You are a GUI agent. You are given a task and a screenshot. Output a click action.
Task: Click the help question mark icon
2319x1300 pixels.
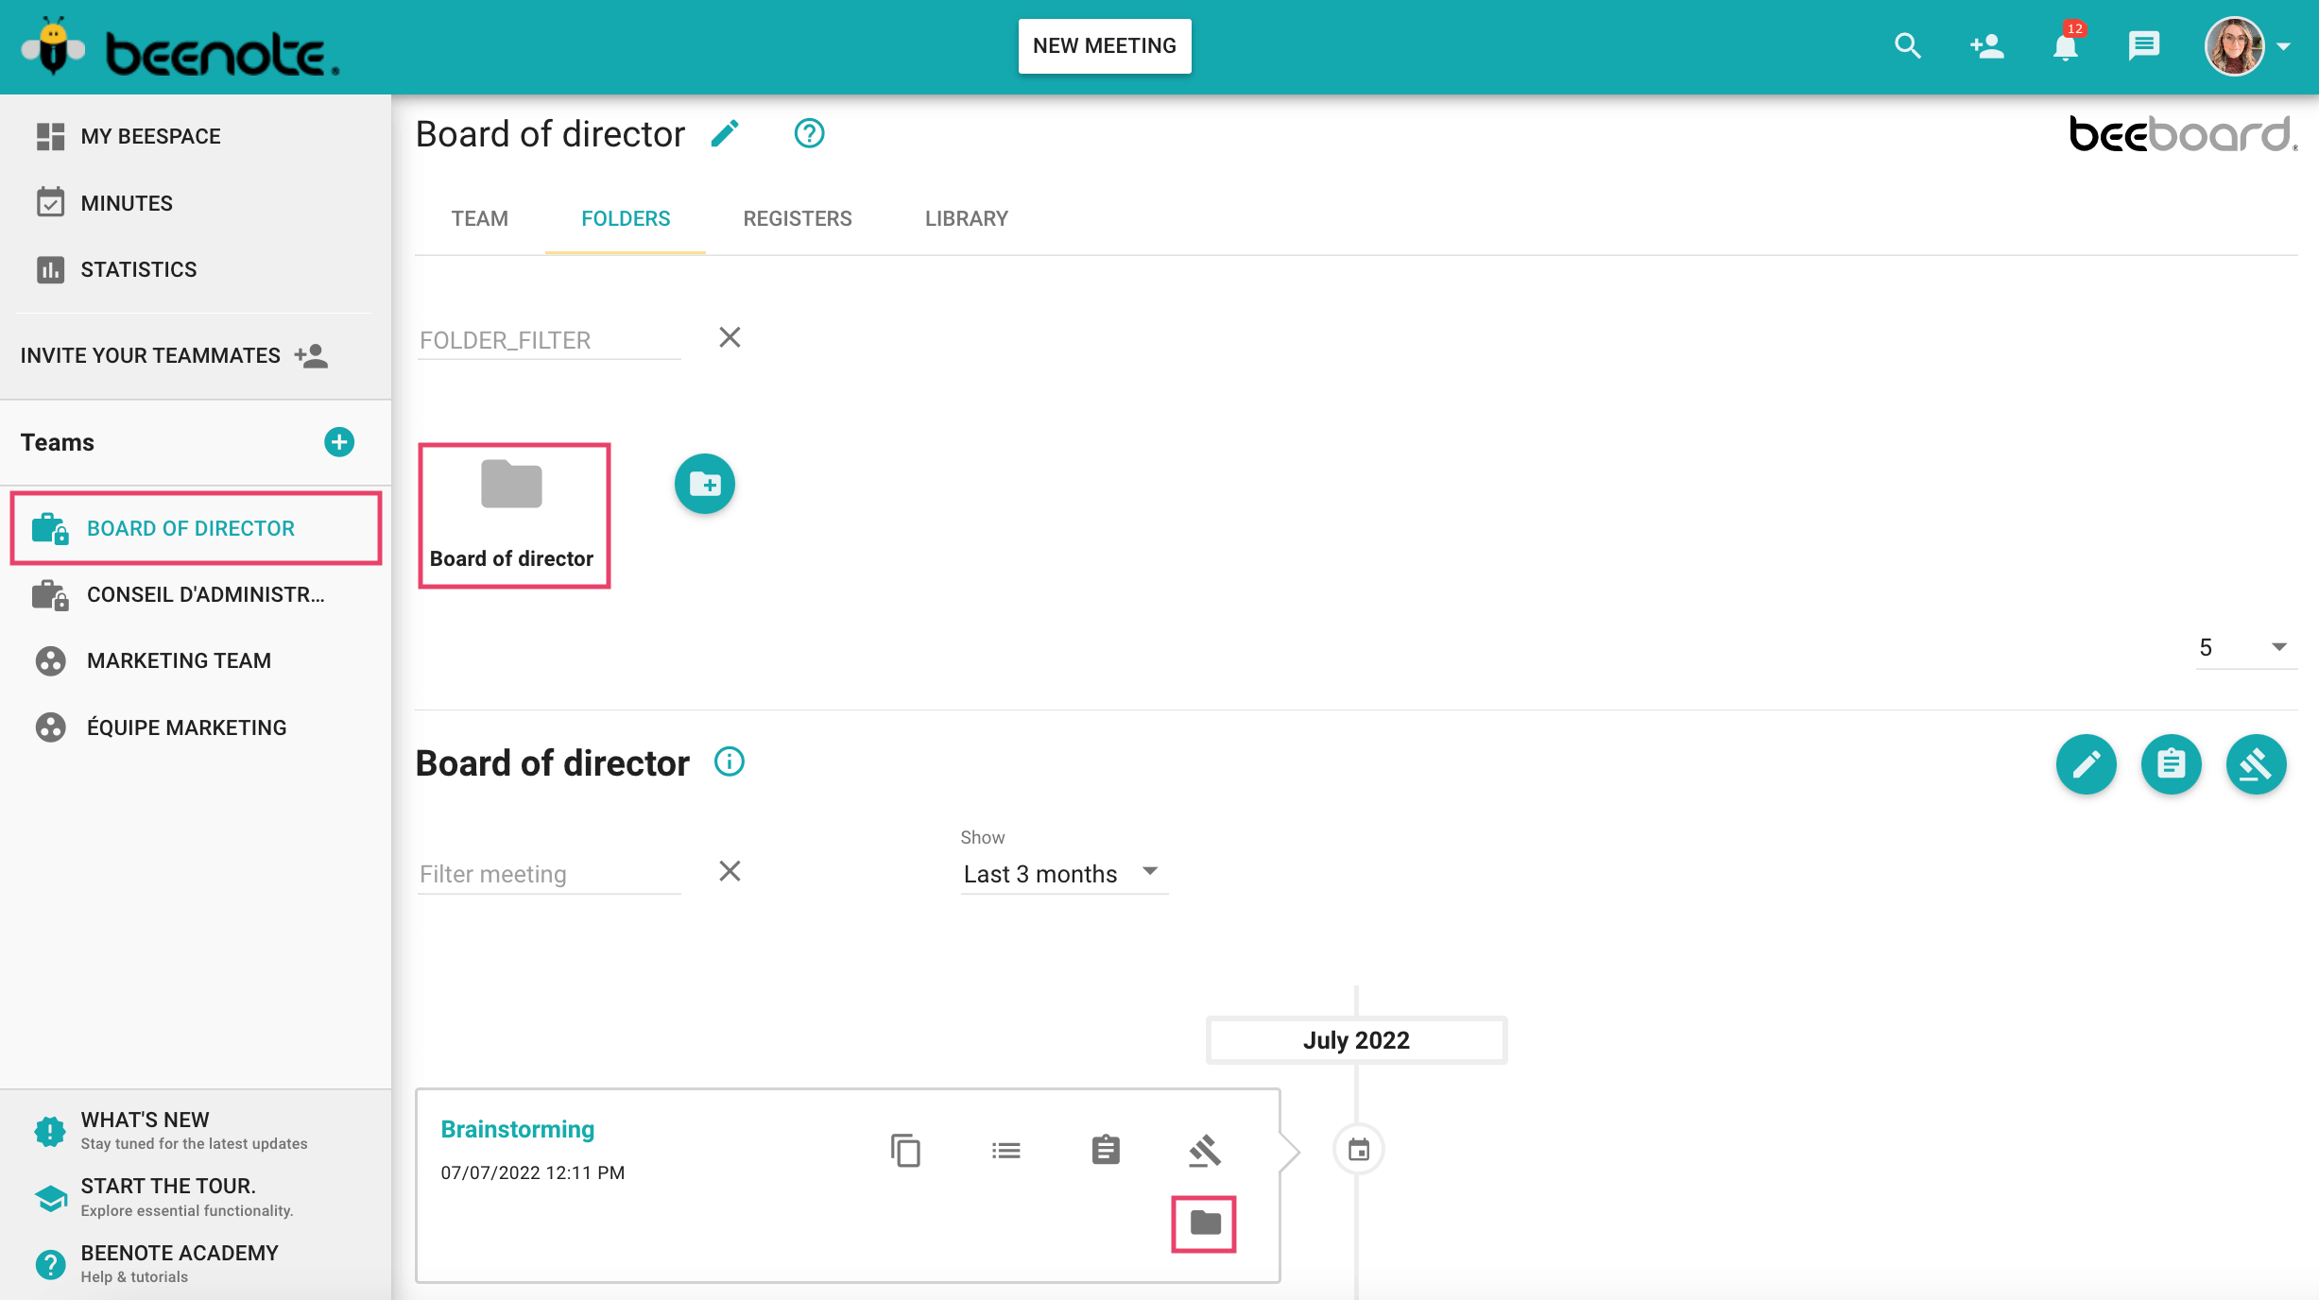tap(809, 134)
